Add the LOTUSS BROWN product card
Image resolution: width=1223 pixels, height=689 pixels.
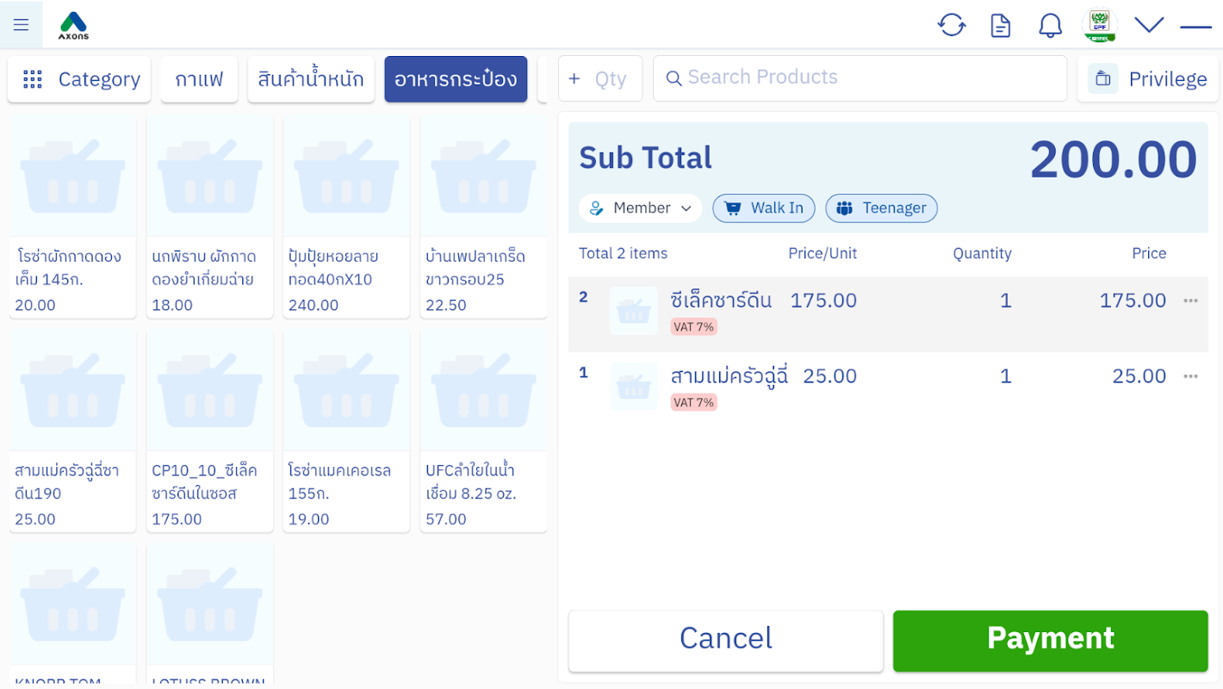pyautogui.click(x=210, y=615)
